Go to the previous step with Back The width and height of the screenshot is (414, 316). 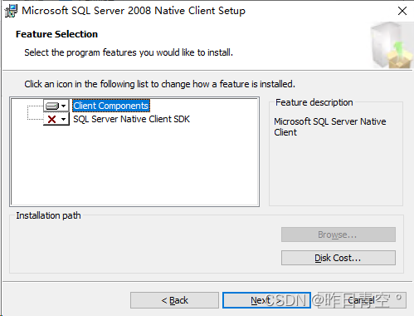coord(174,300)
